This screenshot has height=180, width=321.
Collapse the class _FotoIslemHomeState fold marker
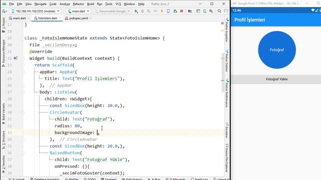[x=23, y=38]
